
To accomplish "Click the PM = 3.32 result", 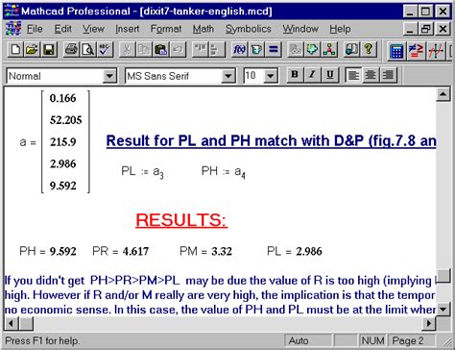I will 205,251.
